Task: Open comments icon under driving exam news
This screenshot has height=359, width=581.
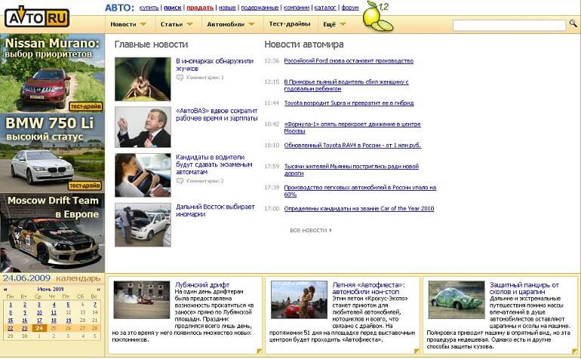Action: [180, 181]
